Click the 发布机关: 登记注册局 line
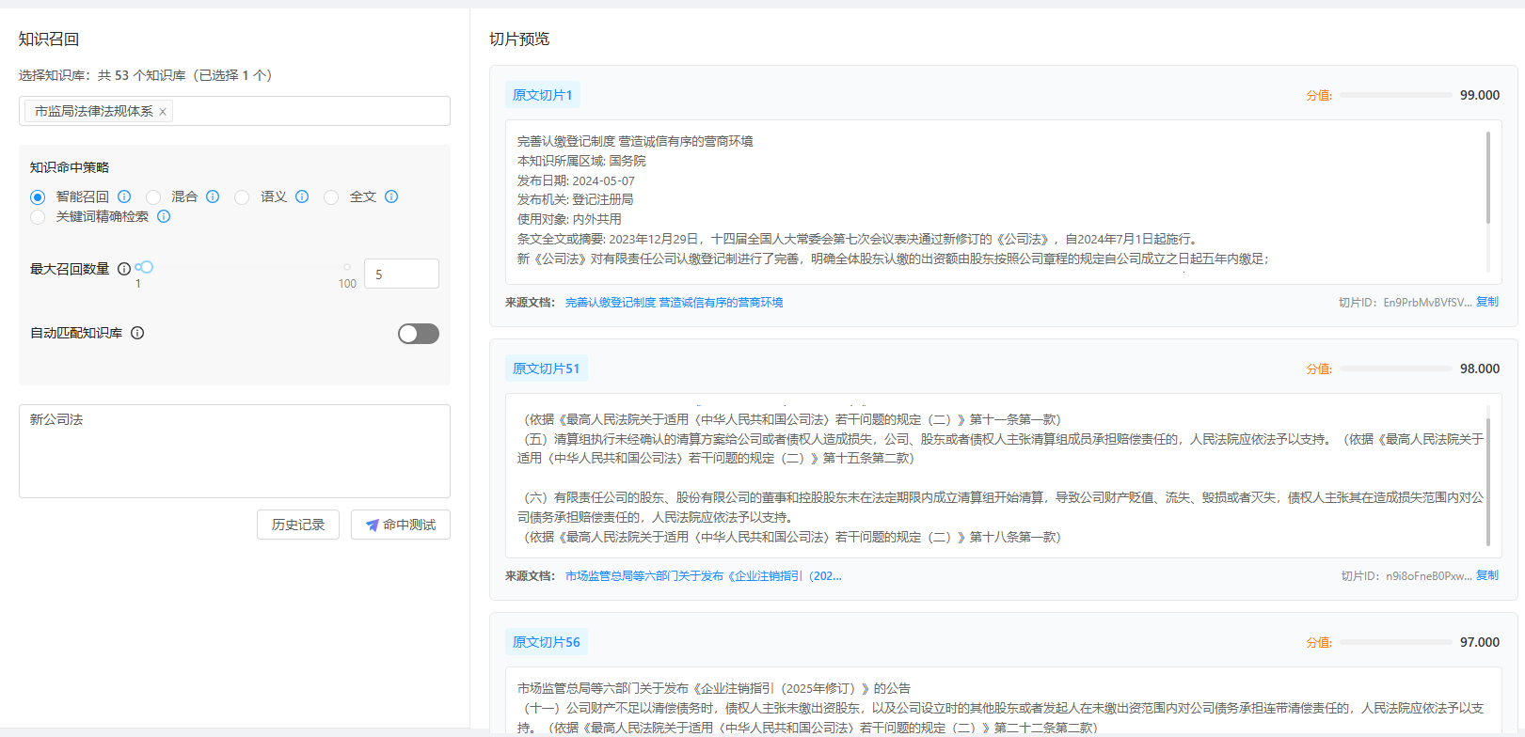1525x737 pixels. click(576, 199)
